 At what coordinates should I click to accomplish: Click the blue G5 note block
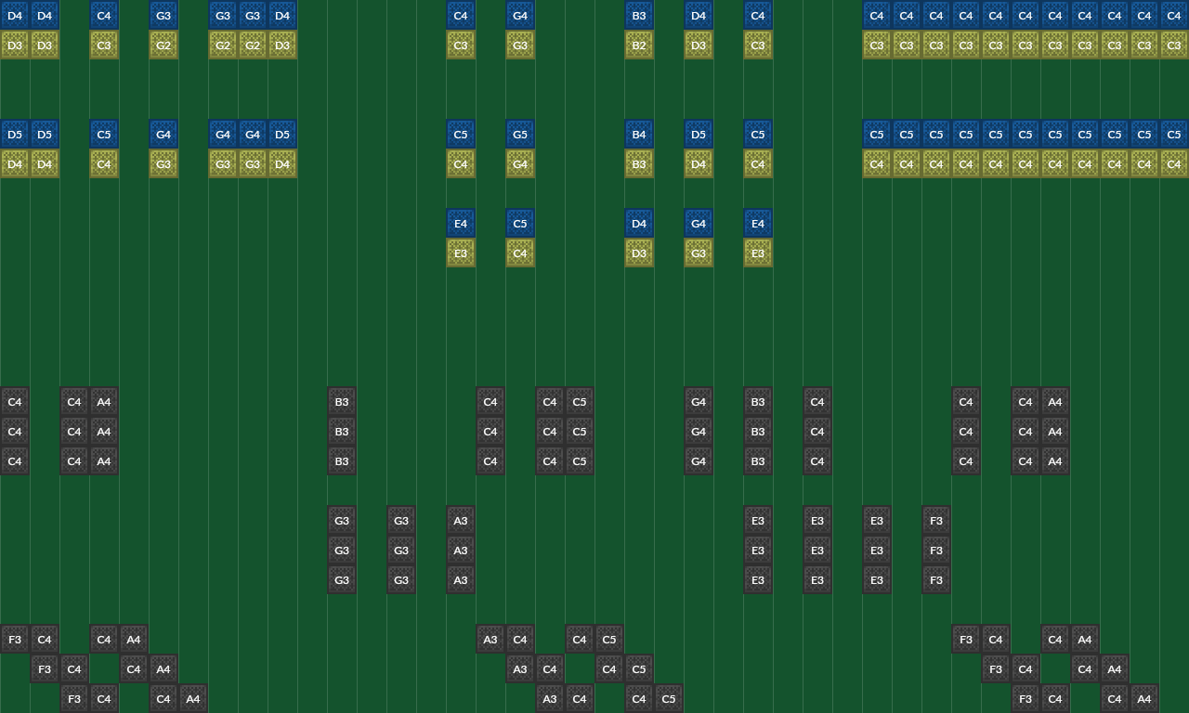point(520,134)
